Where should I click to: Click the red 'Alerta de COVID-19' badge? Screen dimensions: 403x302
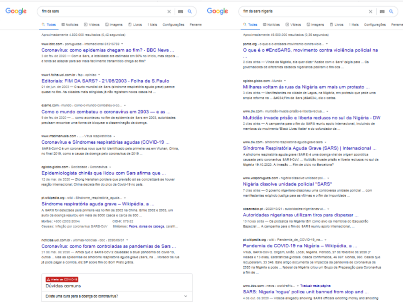[x=62, y=280]
